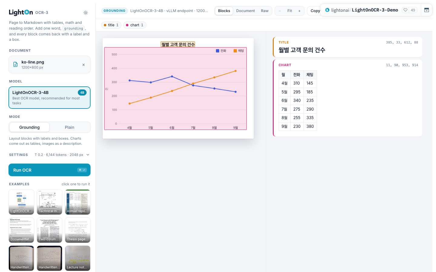Zoom out with the minus button

point(280,11)
